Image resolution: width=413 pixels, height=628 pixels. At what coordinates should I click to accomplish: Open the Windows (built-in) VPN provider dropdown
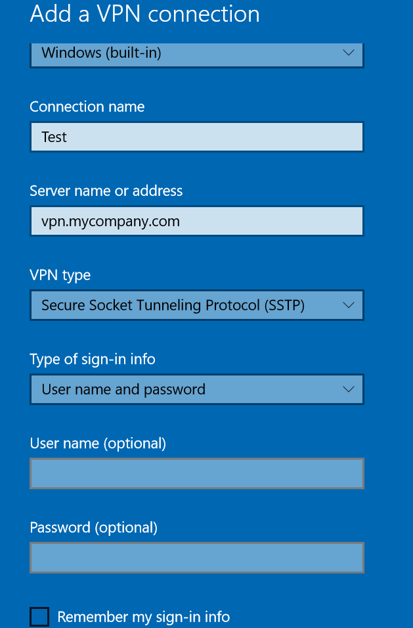(197, 55)
